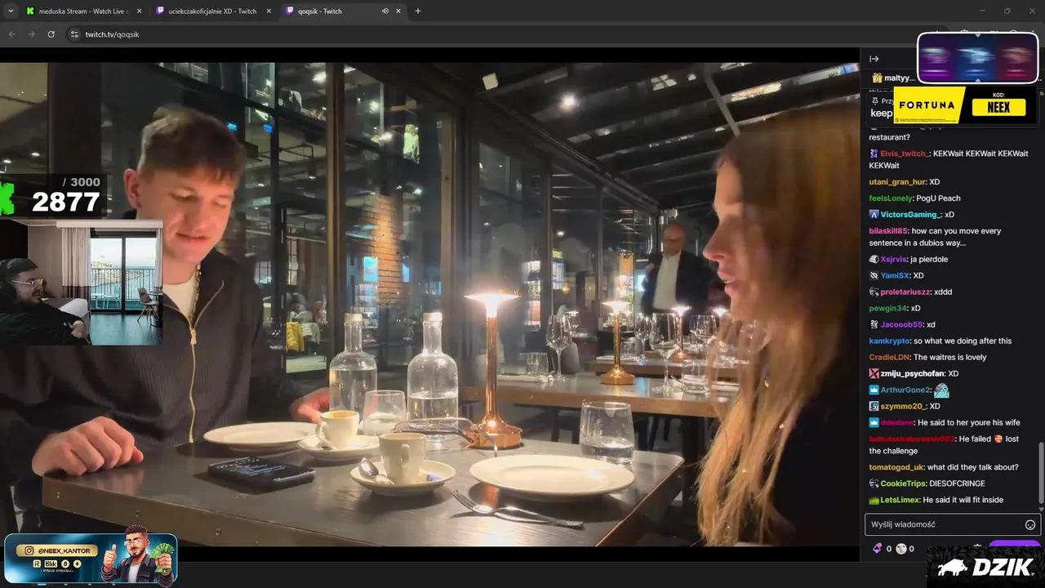Viewport: 1045px width, 588px height.
Task: Open Xsjrvis user card
Action: (894, 260)
